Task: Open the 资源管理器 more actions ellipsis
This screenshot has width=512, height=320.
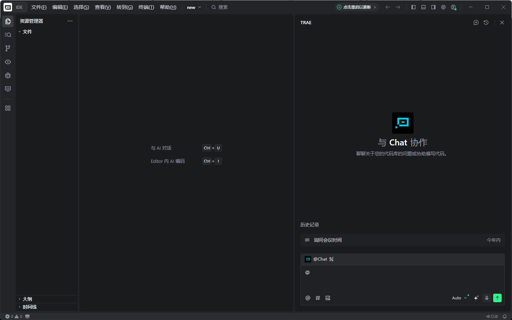Action: point(70,21)
